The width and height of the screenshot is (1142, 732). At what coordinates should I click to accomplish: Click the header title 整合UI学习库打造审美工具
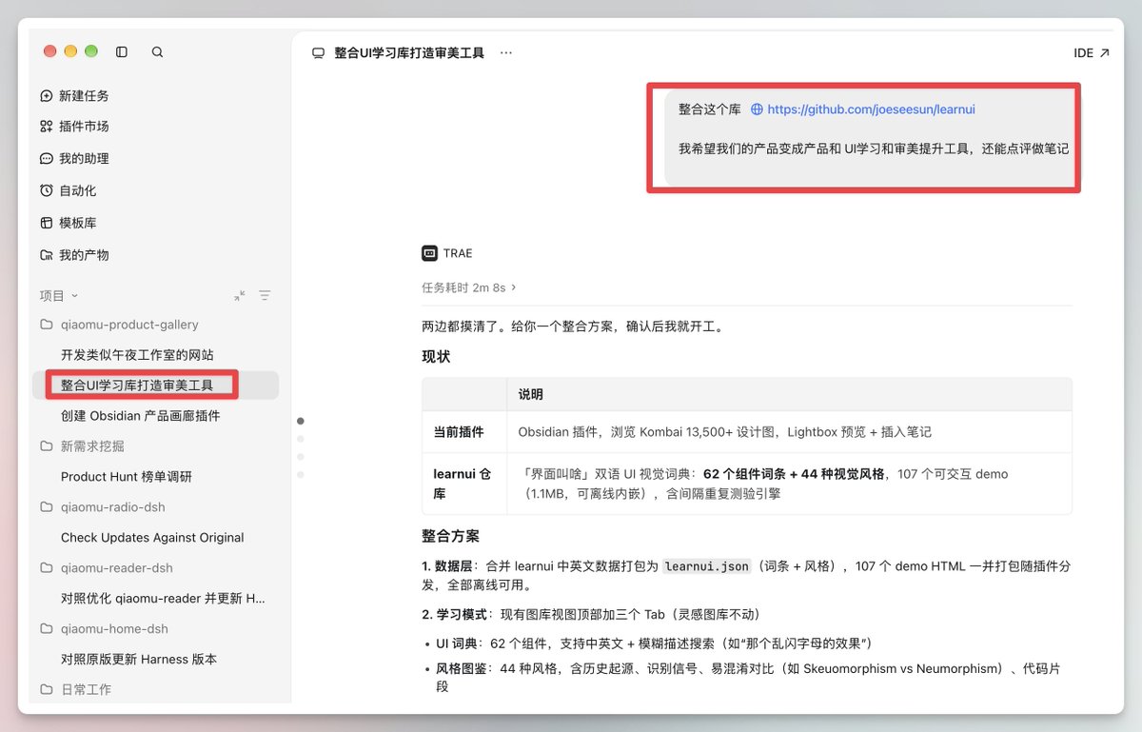point(409,53)
